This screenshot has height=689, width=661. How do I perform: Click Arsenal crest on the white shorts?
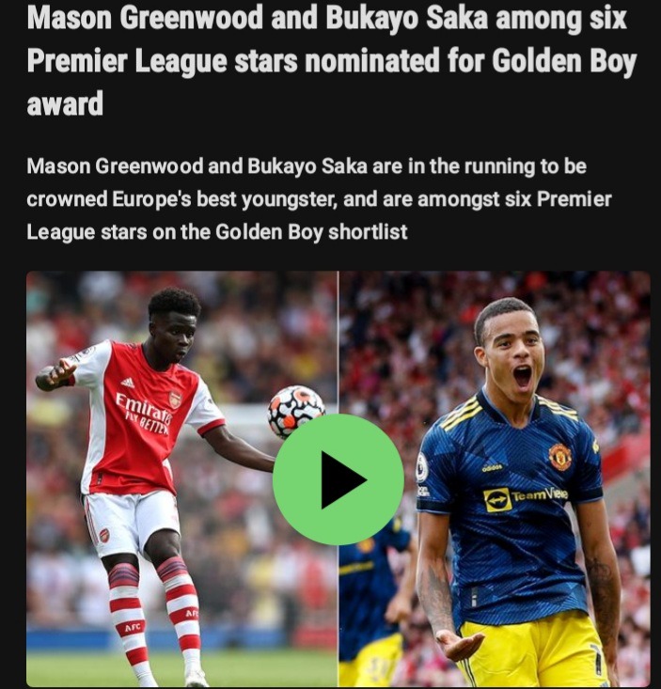104,535
